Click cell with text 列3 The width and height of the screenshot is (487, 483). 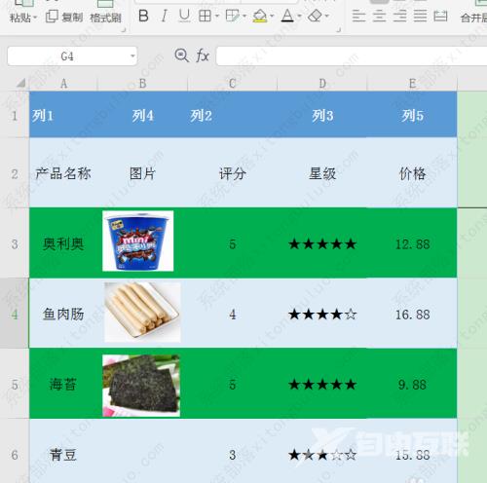tap(322, 115)
